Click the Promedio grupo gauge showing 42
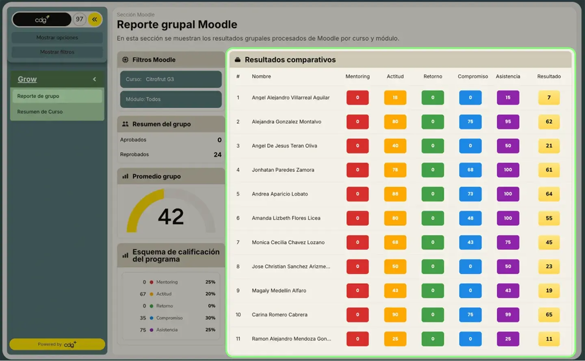 click(171, 211)
